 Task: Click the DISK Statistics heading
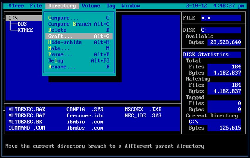coord(206,54)
